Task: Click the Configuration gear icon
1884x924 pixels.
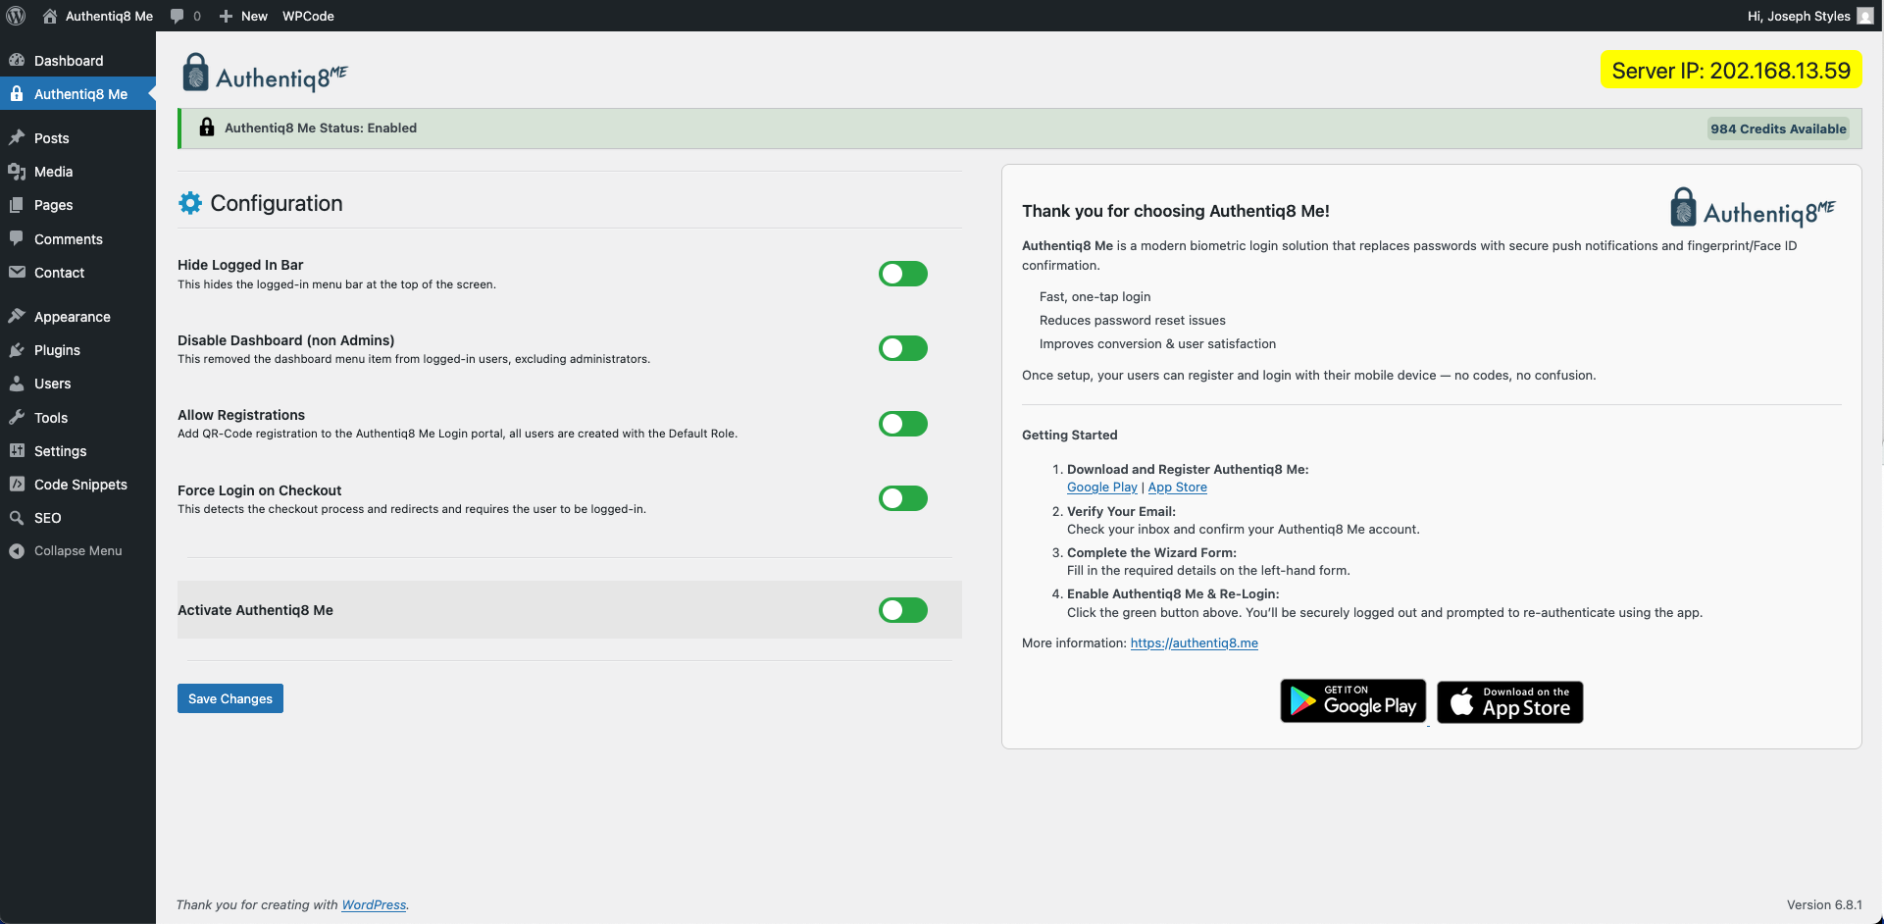Action: point(190,203)
